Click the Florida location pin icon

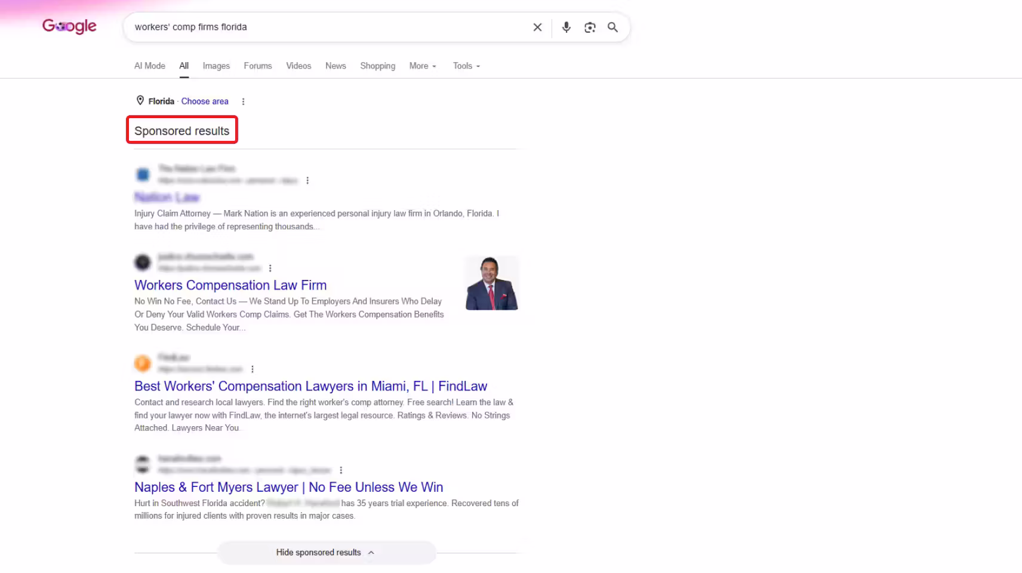point(140,100)
